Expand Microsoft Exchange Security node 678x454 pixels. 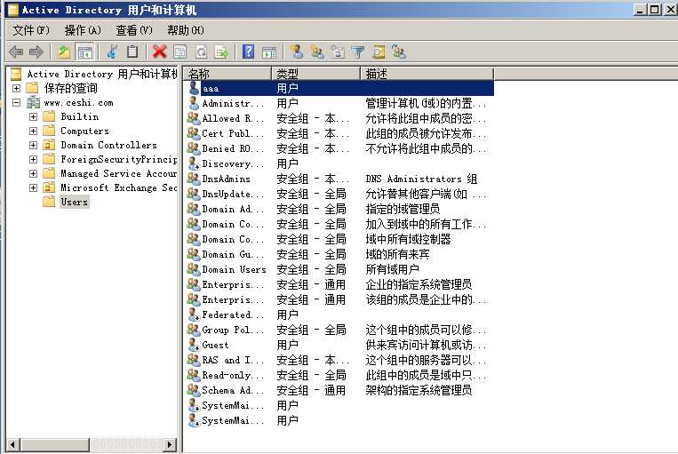(x=33, y=188)
